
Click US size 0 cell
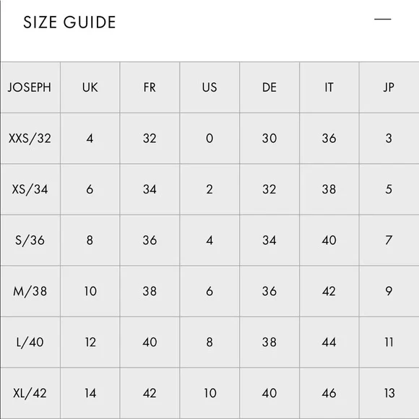(209, 139)
